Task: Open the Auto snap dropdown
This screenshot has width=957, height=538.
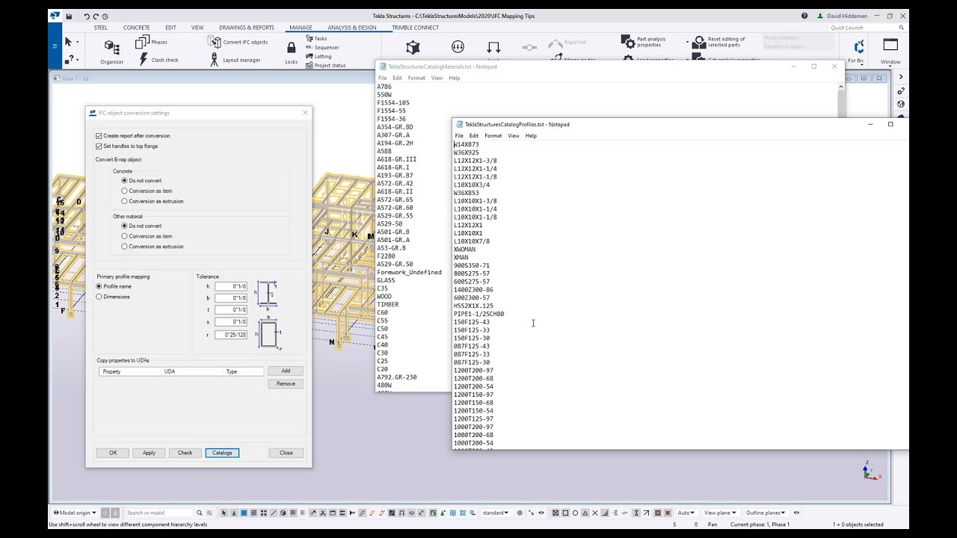Action: pyautogui.click(x=686, y=513)
